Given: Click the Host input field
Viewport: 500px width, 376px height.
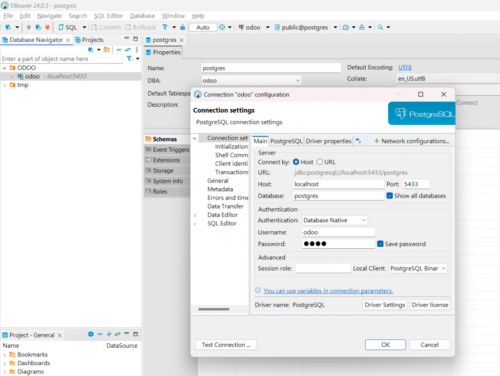Looking at the screenshot, I should click(338, 184).
